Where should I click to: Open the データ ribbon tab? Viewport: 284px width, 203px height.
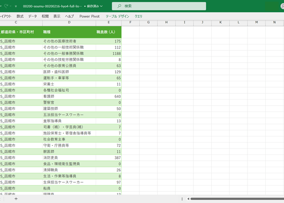click(x=32, y=16)
